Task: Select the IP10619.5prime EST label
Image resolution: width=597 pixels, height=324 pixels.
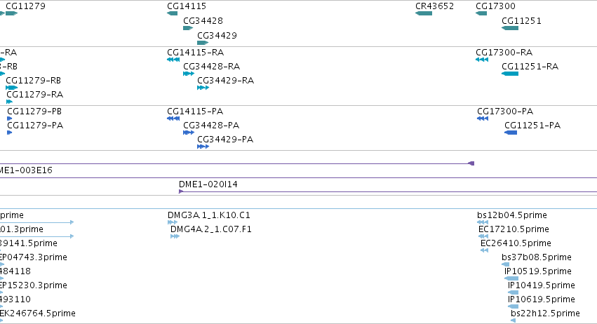Action: [x=541, y=300]
